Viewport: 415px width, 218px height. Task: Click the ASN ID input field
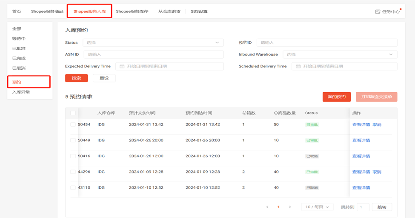point(153,54)
